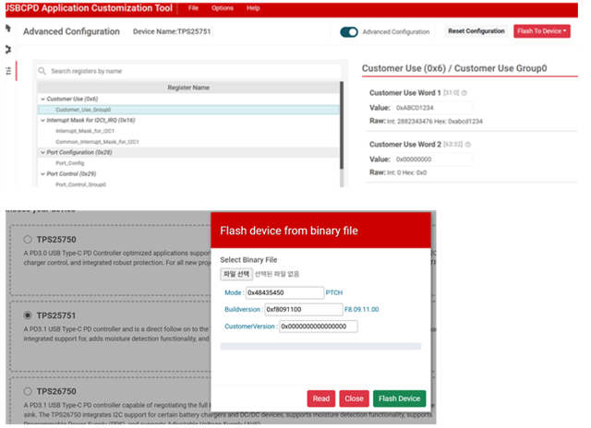591x428 pixels.
Task: Select the Port_Control_Group0 register row
Action: [188, 184]
